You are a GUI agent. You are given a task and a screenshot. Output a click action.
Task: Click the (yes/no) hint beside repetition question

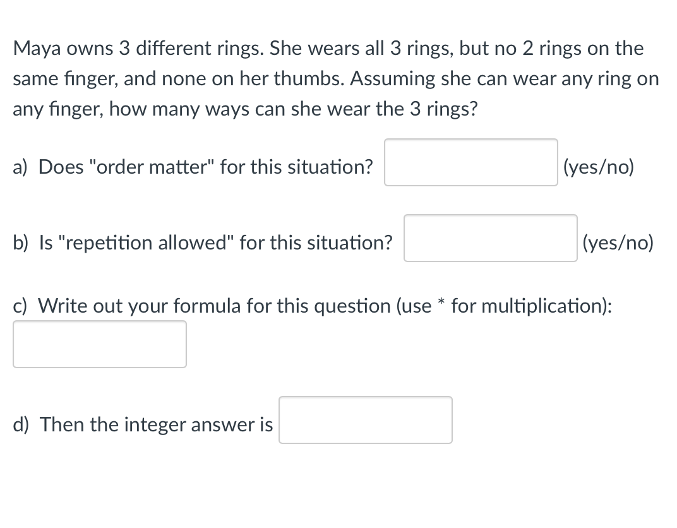click(x=618, y=243)
